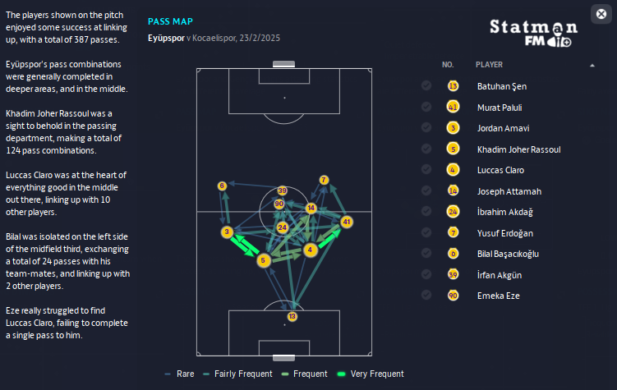Select Bilal's number 6 pitch marker

pos(222,186)
